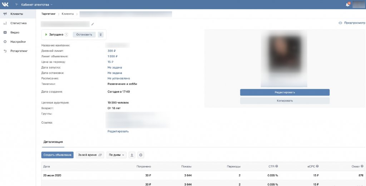
Task: Click the green running status triangle
Action: pos(46,35)
